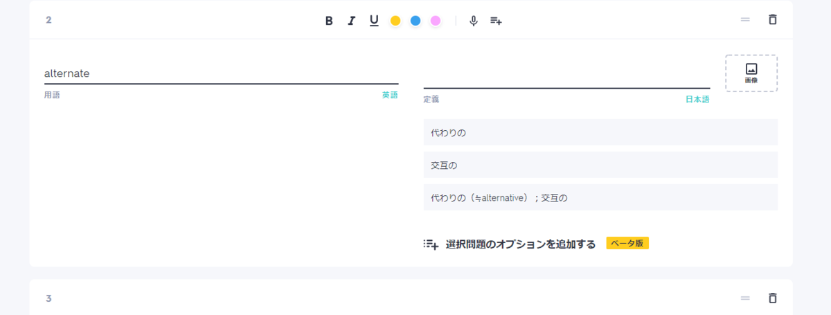Click the empty definition input field
Image resolution: width=831 pixels, height=315 pixels.
point(566,78)
